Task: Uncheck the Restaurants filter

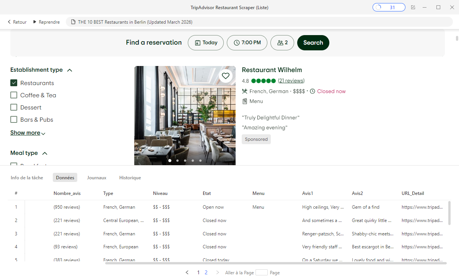Action: pos(13,83)
